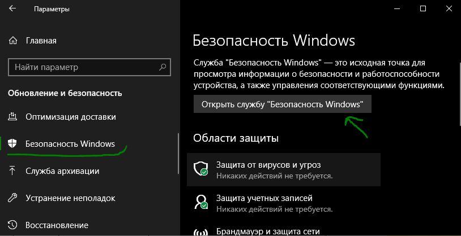461x236 pixels.
Task: Click the Обновление и безопасность heading
Action: [x=65, y=93]
